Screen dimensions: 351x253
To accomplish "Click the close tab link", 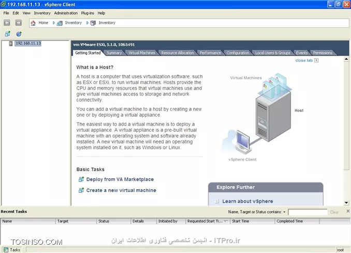I will (x=304, y=60).
